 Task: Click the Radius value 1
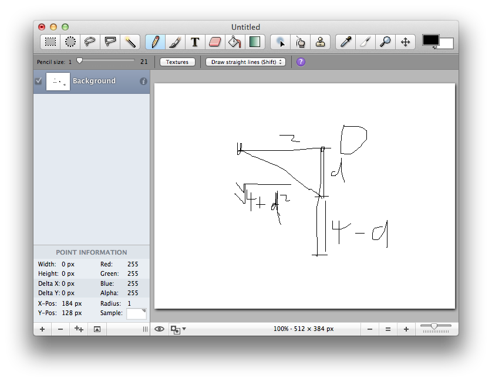click(x=129, y=303)
